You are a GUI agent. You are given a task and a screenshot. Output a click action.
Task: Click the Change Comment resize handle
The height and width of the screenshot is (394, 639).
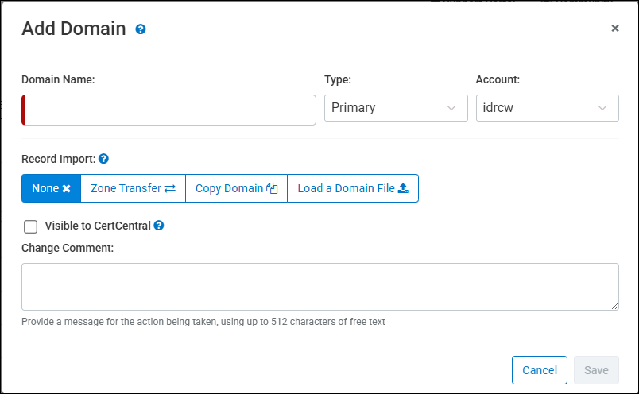point(614,306)
